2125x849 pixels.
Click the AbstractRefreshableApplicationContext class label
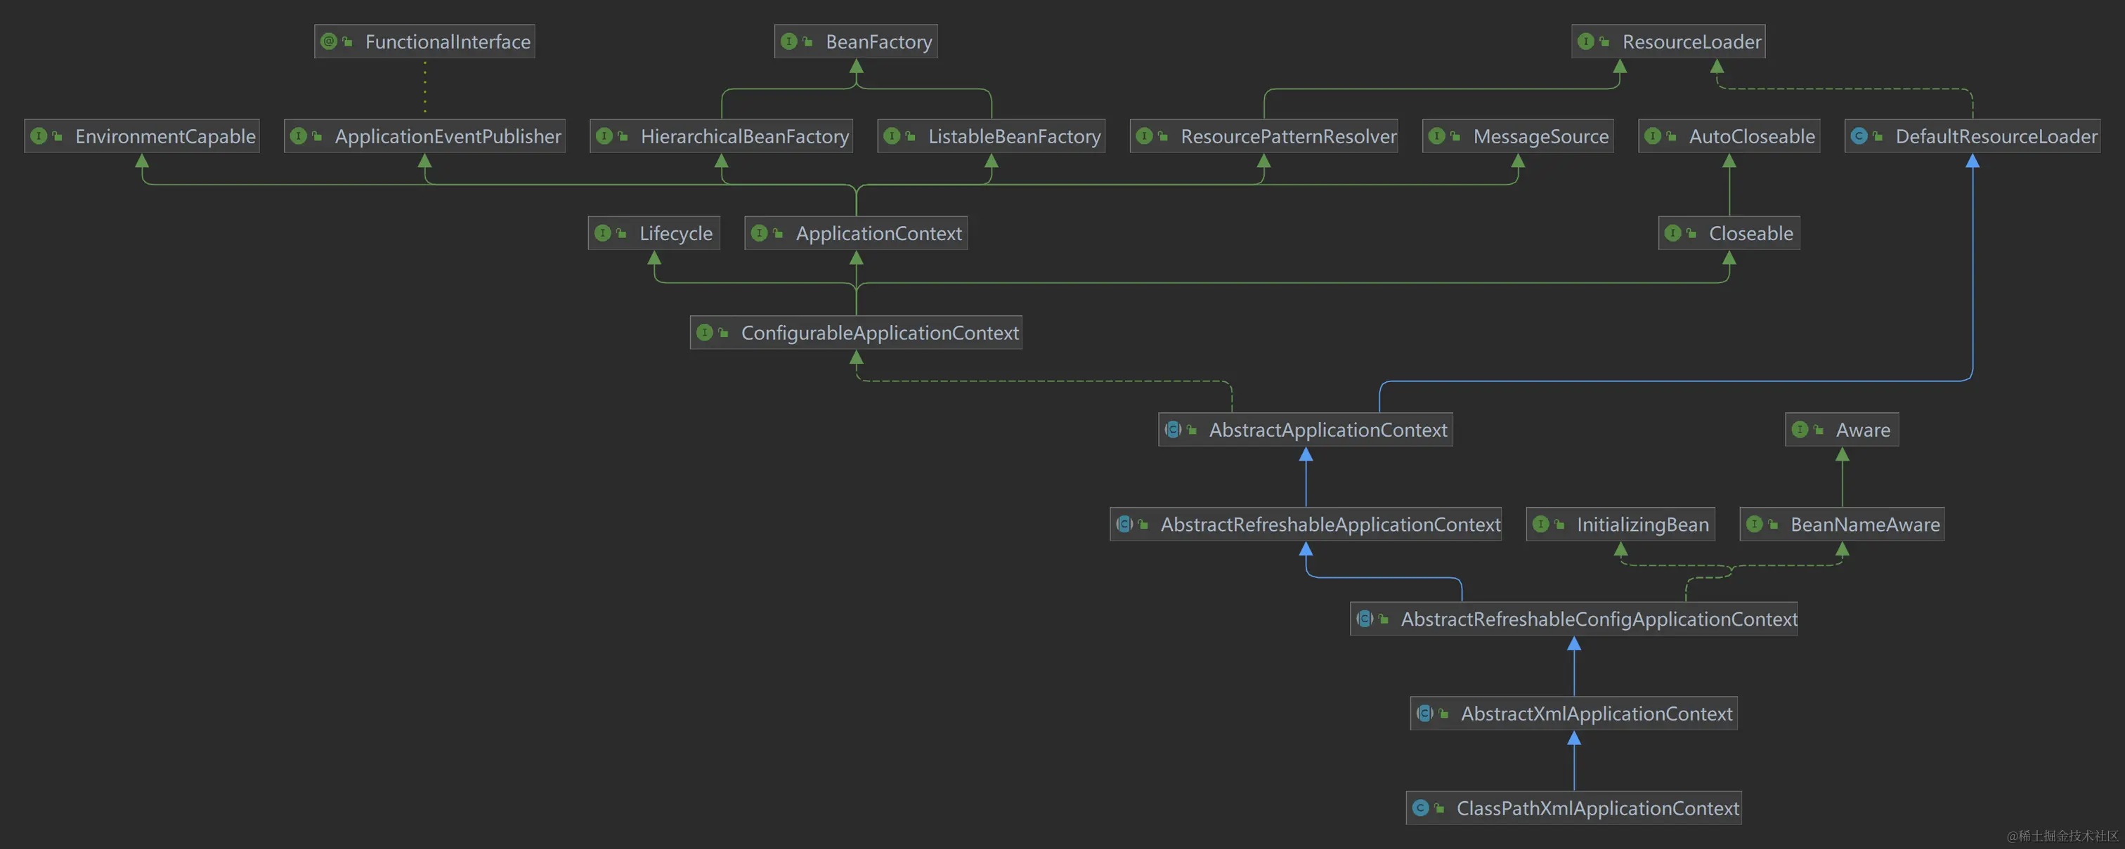pyautogui.click(x=1331, y=525)
